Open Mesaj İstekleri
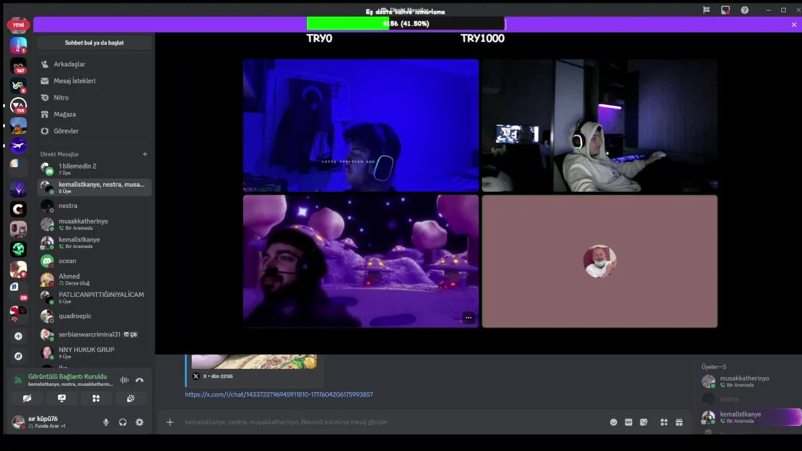The width and height of the screenshot is (802, 451). [94, 81]
